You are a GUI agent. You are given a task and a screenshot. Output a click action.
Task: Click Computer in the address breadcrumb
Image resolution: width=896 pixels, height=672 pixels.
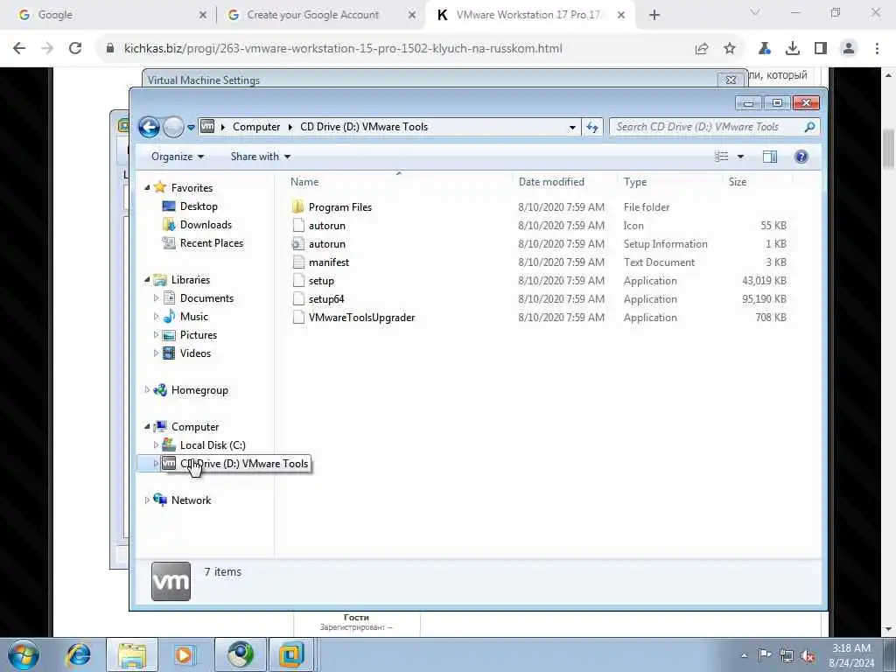coord(256,127)
